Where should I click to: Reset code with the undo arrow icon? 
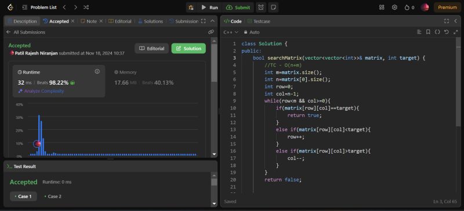coord(446,32)
